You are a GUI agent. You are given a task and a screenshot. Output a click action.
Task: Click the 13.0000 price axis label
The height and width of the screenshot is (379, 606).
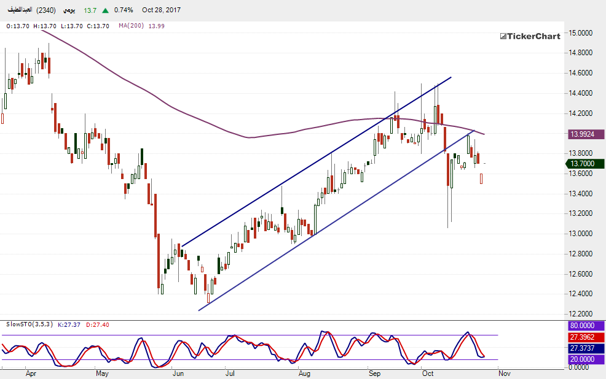click(x=581, y=234)
